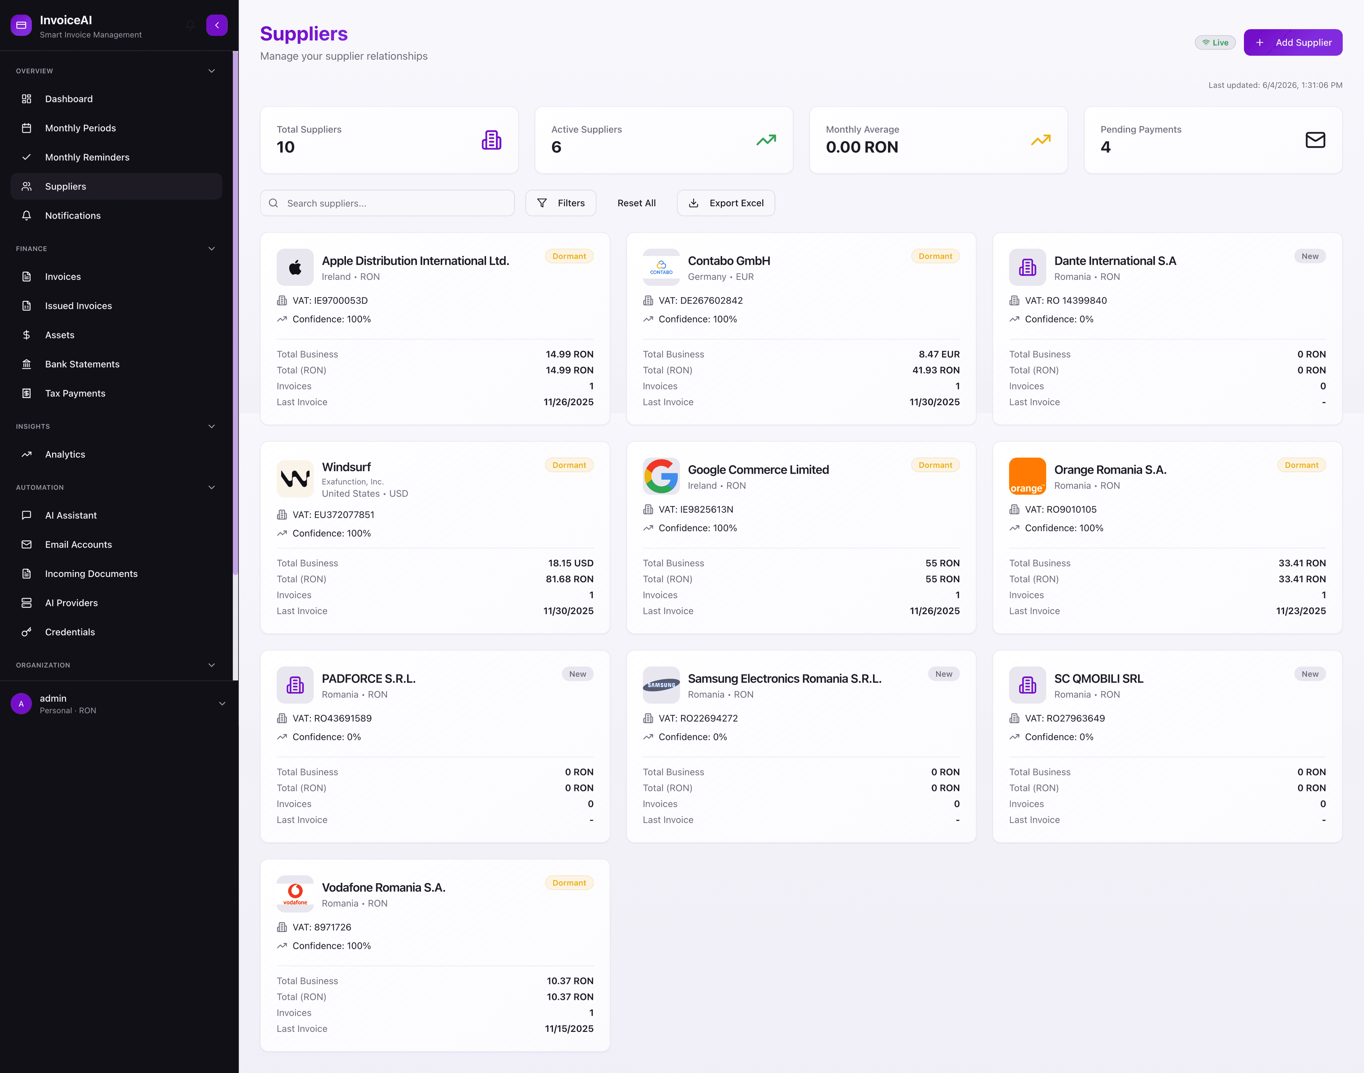Open Analytics
Image resolution: width=1364 pixels, height=1073 pixels.
pyautogui.click(x=116, y=454)
